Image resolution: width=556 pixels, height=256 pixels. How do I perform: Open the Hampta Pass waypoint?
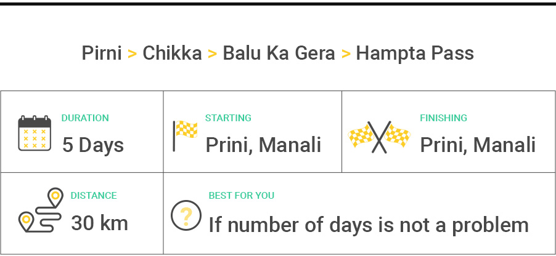(x=415, y=54)
